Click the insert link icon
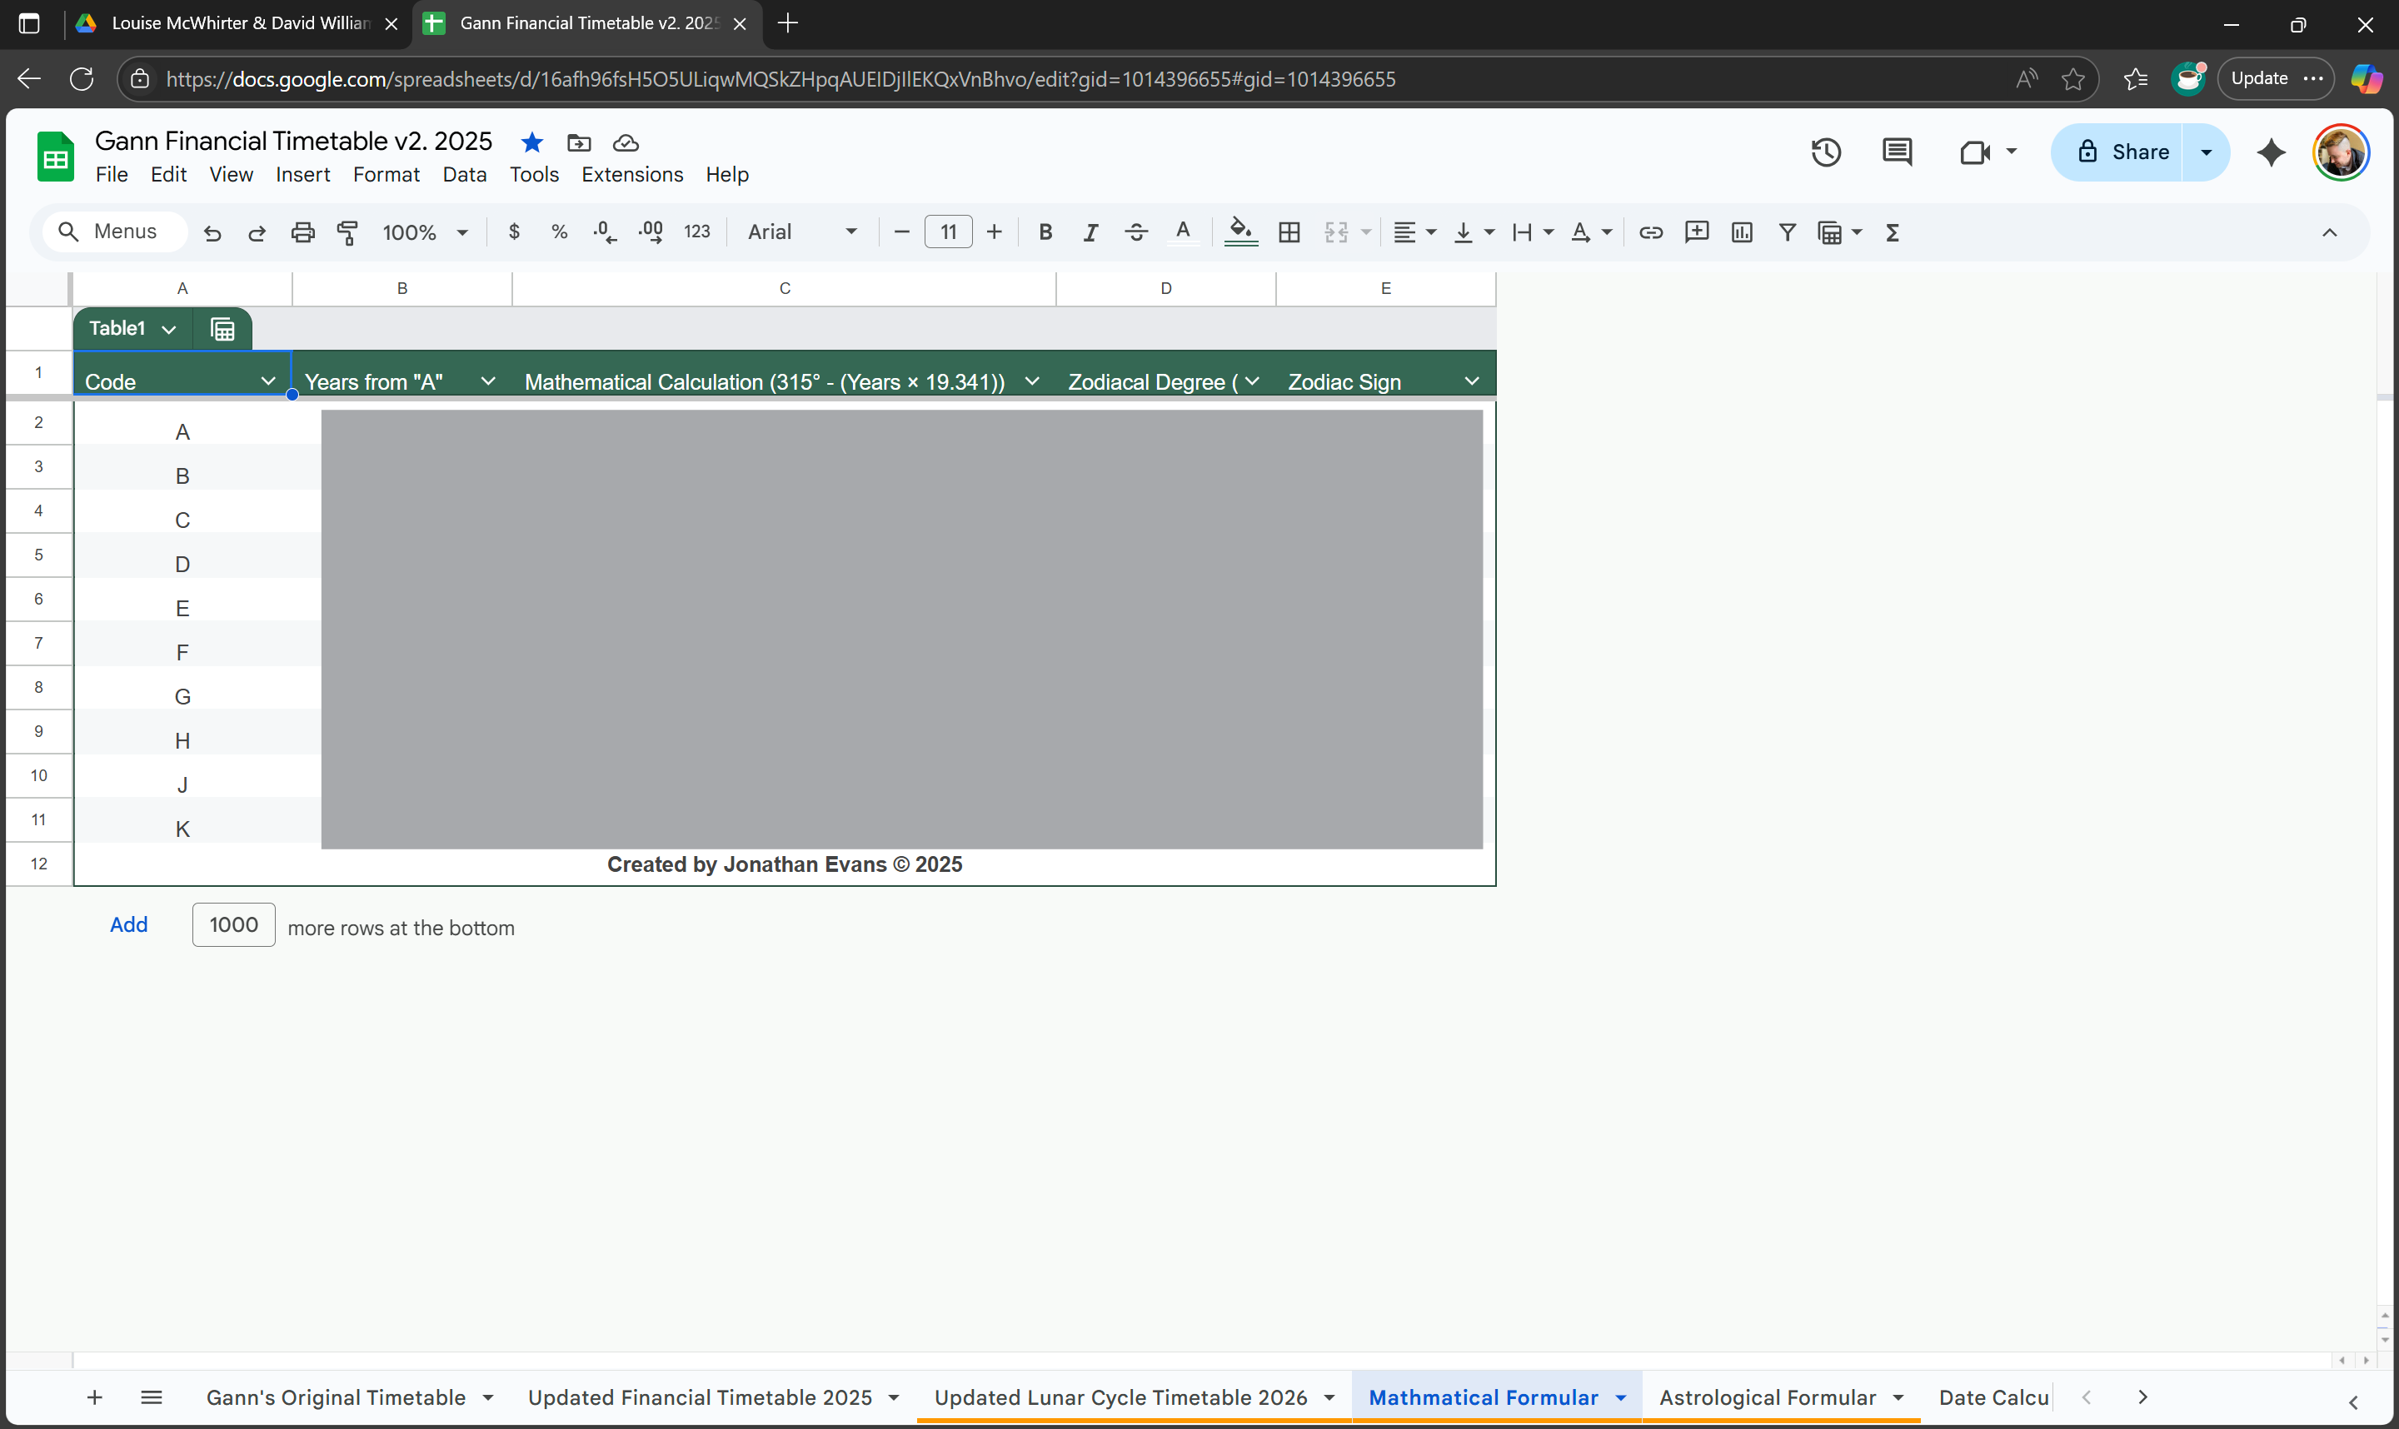The height and width of the screenshot is (1429, 2399). 1651,232
